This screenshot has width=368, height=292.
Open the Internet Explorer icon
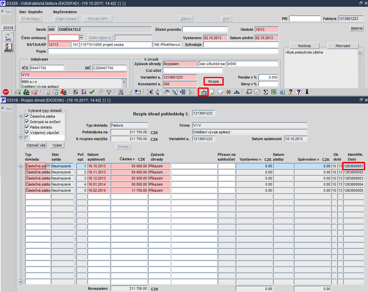pyautogui.click(x=282, y=92)
